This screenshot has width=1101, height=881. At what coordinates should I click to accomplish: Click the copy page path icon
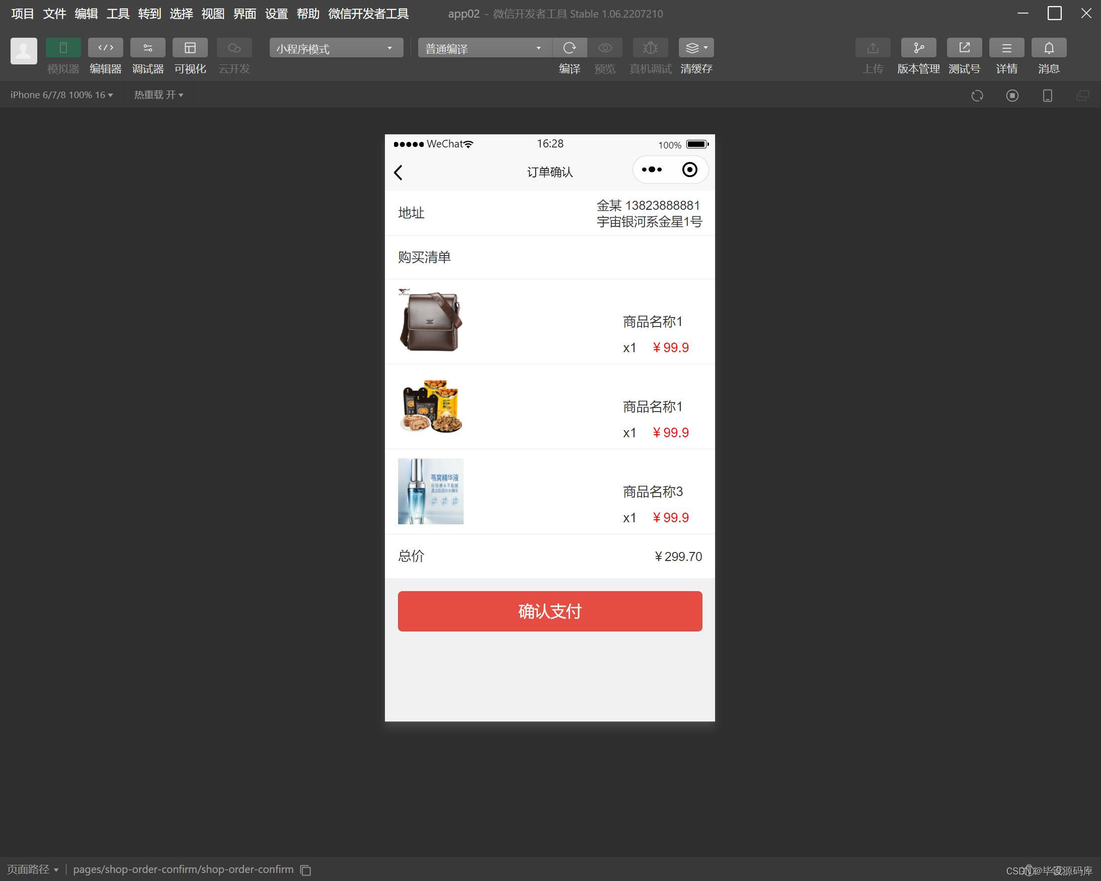tap(305, 870)
